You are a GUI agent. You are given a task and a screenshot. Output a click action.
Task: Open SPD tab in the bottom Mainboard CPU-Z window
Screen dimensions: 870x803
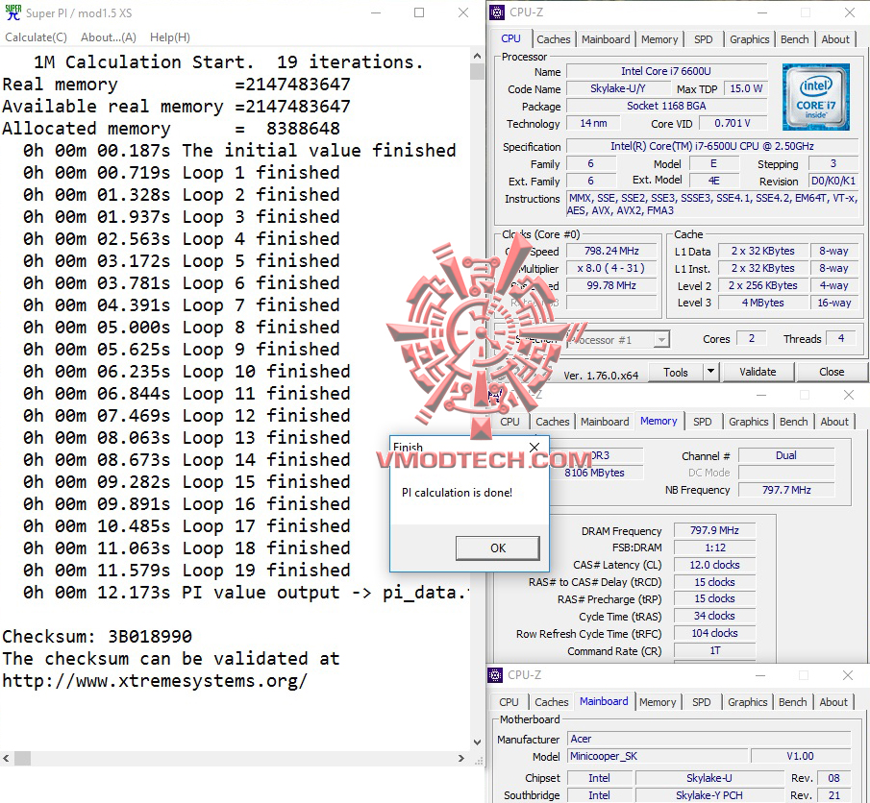(x=702, y=702)
